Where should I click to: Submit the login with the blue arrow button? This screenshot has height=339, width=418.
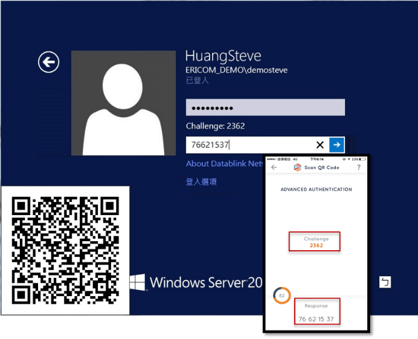click(336, 145)
